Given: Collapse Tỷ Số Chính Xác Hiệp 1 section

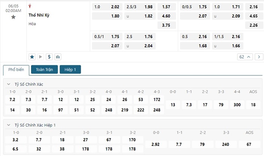Looking at the screenshot, I should click(9, 125).
